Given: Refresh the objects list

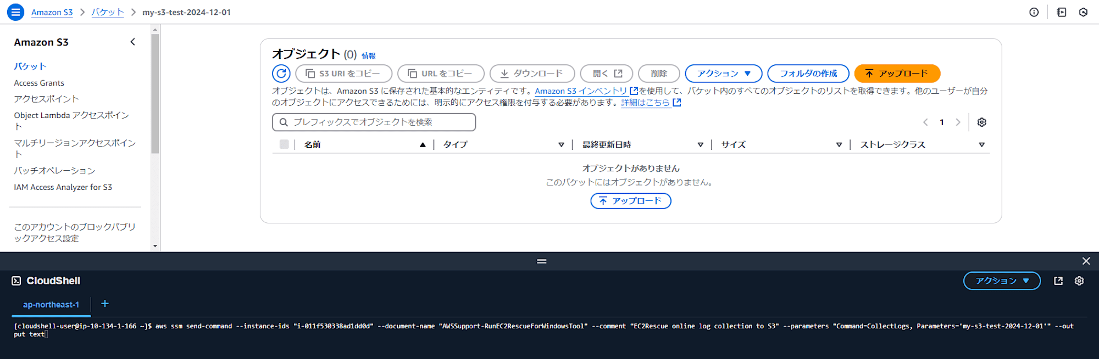Looking at the screenshot, I should [281, 74].
